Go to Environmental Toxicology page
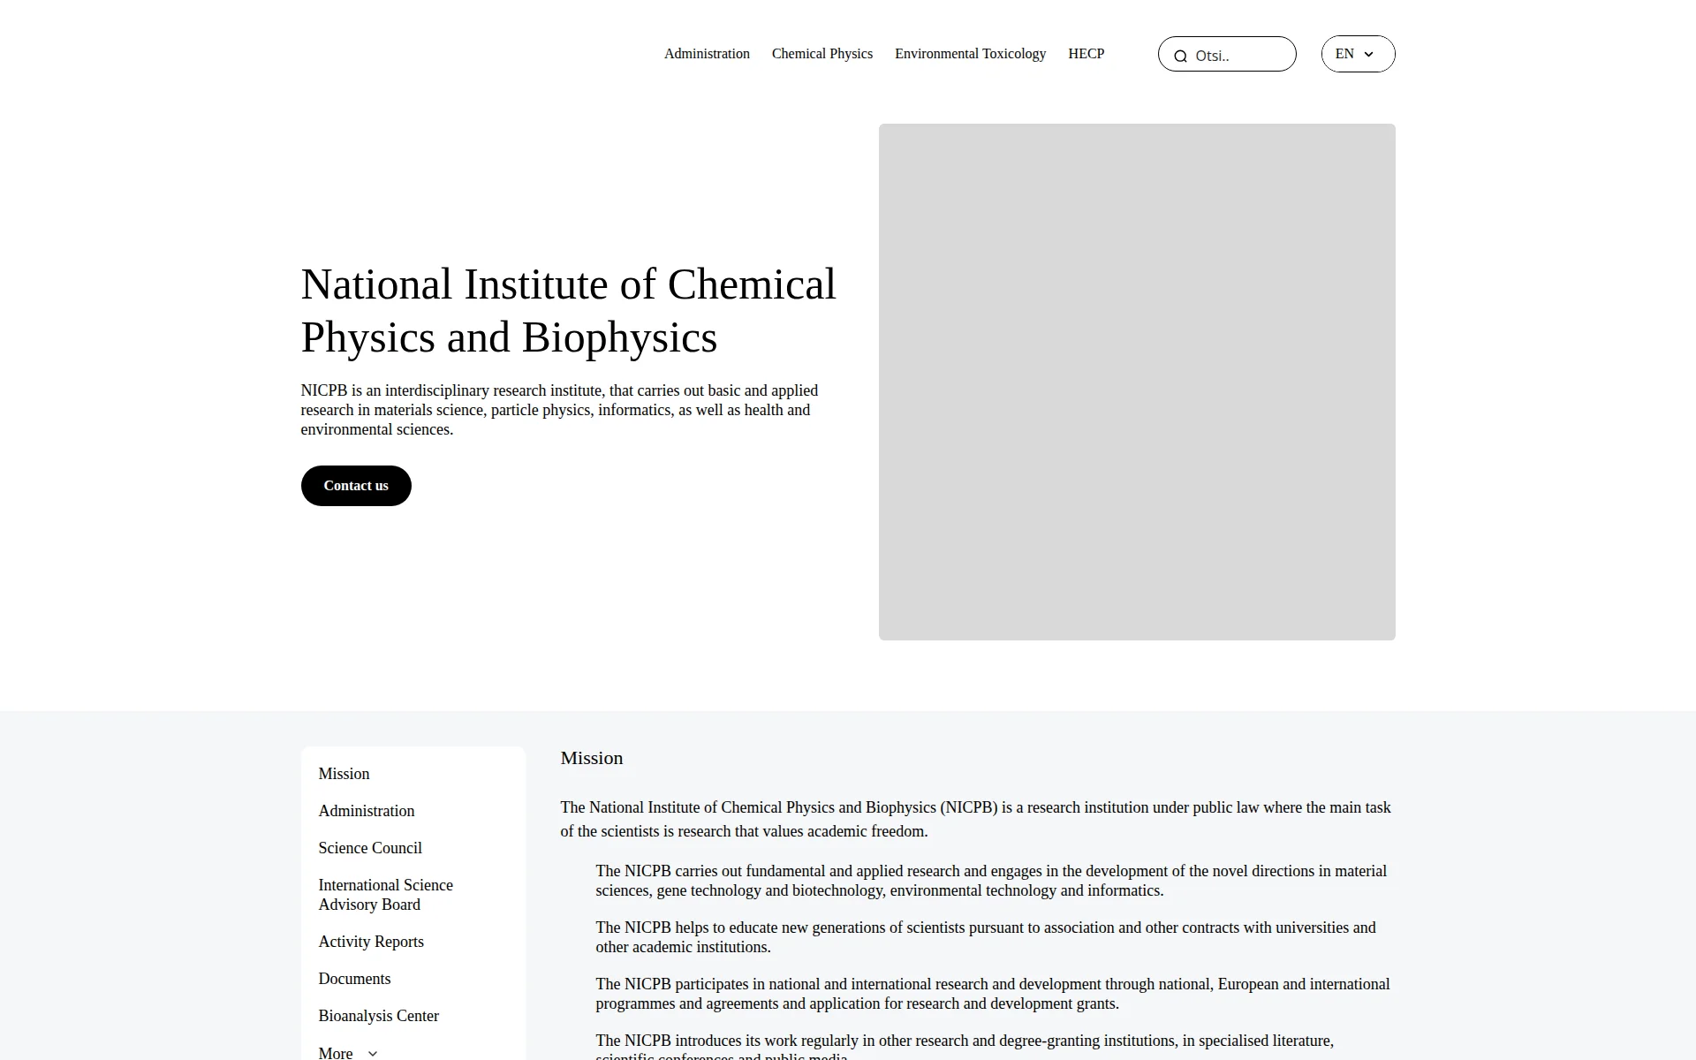This screenshot has height=1060, width=1696. [x=970, y=54]
